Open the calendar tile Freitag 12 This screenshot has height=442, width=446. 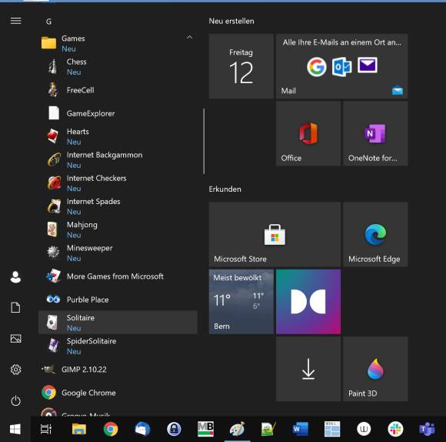(x=241, y=66)
